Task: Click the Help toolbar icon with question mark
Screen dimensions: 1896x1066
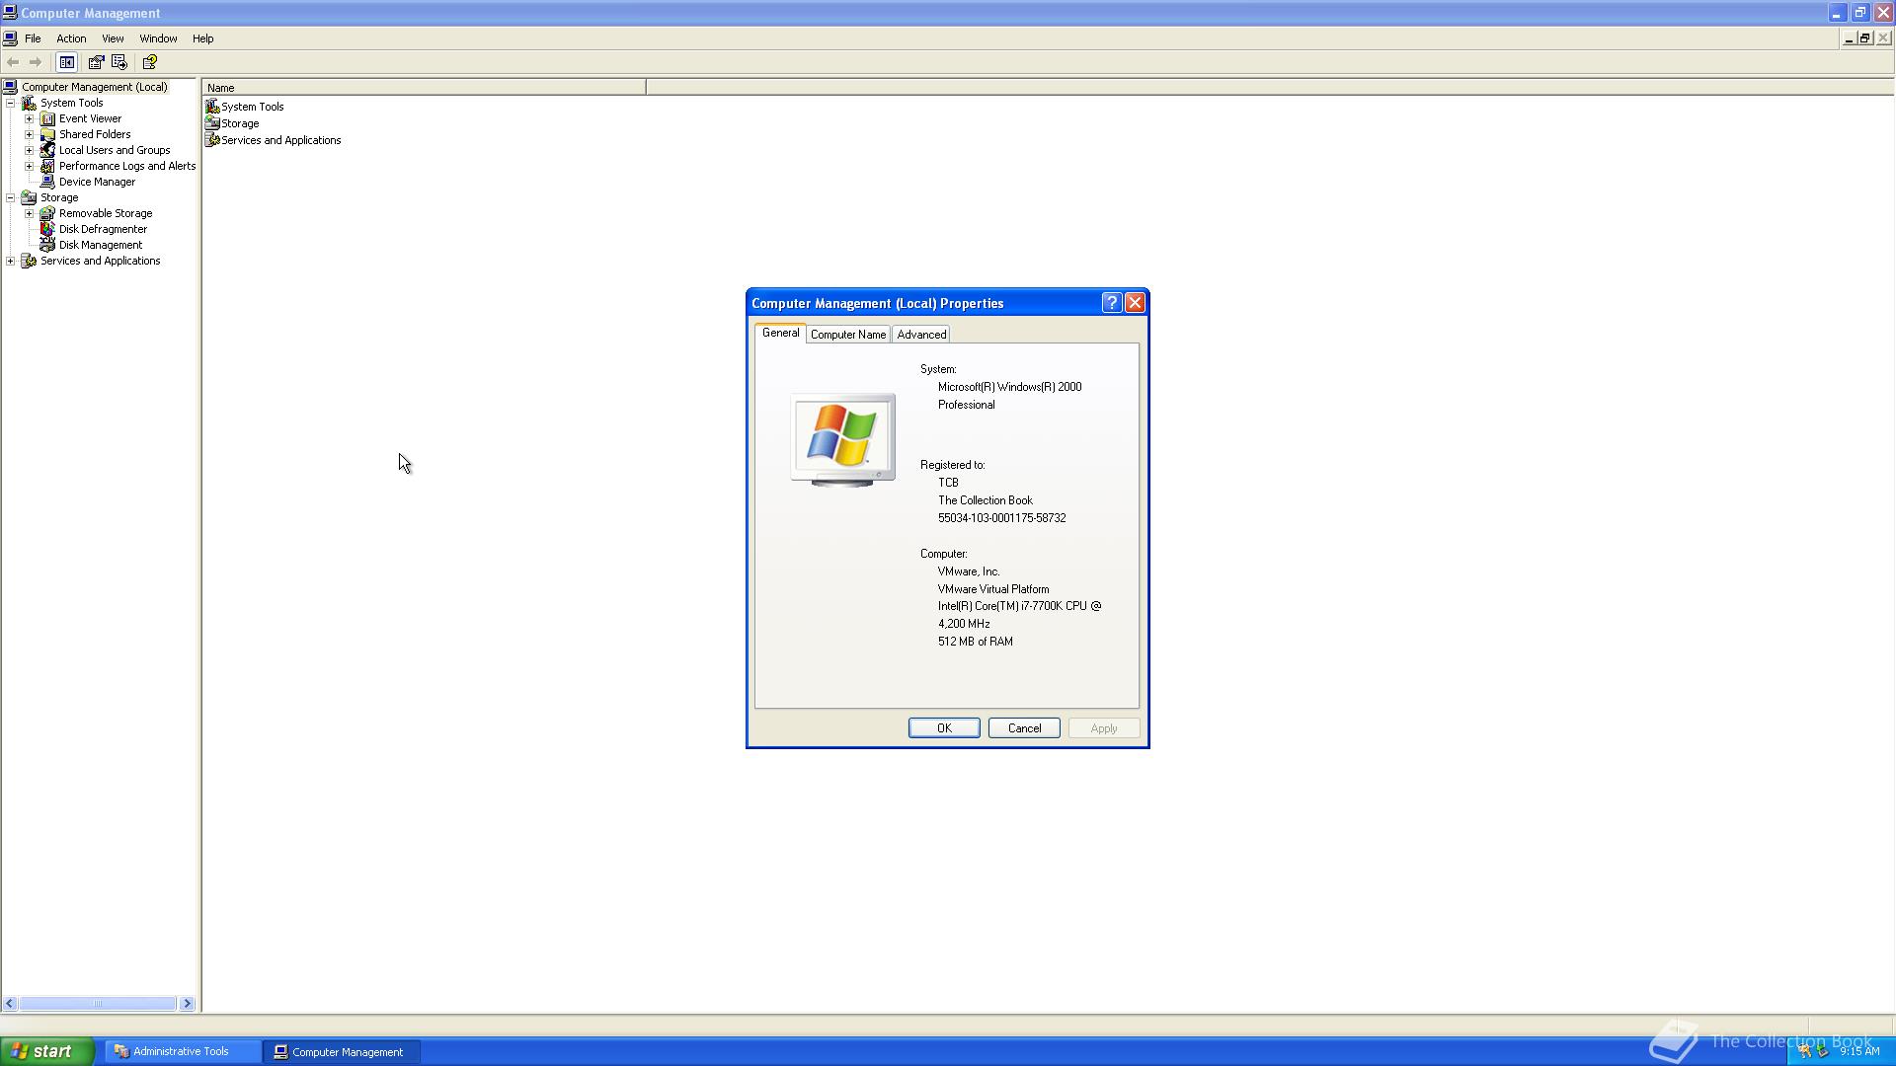Action: [149, 62]
